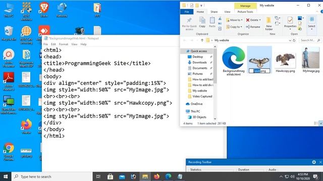Open the Easy access dropdown
323x181 pixels.
tap(278, 23)
